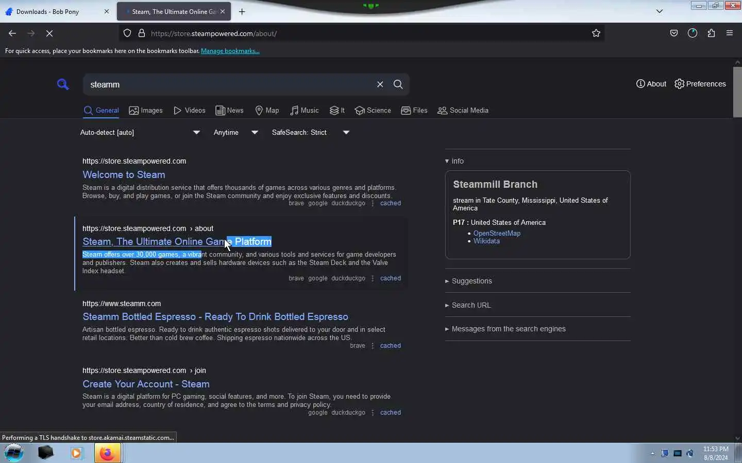Screen dimensions: 742x463
Task: Open Steam, The Ultimate Online Game Platform
Action: click(x=177, y=242)
